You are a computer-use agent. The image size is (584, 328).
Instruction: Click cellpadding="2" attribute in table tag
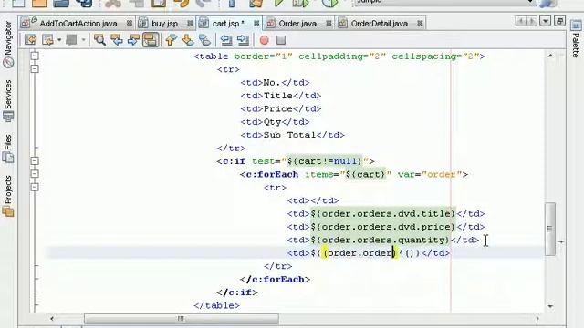tap(342, 56)
